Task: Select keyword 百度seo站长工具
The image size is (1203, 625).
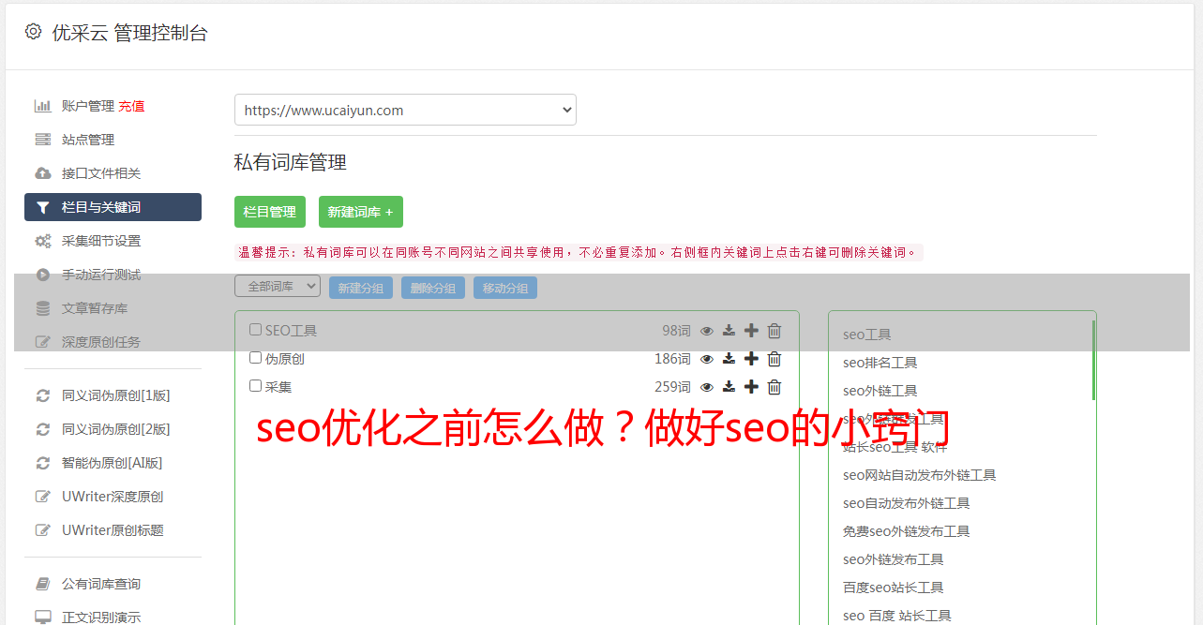Action: (x=893, y=588)
